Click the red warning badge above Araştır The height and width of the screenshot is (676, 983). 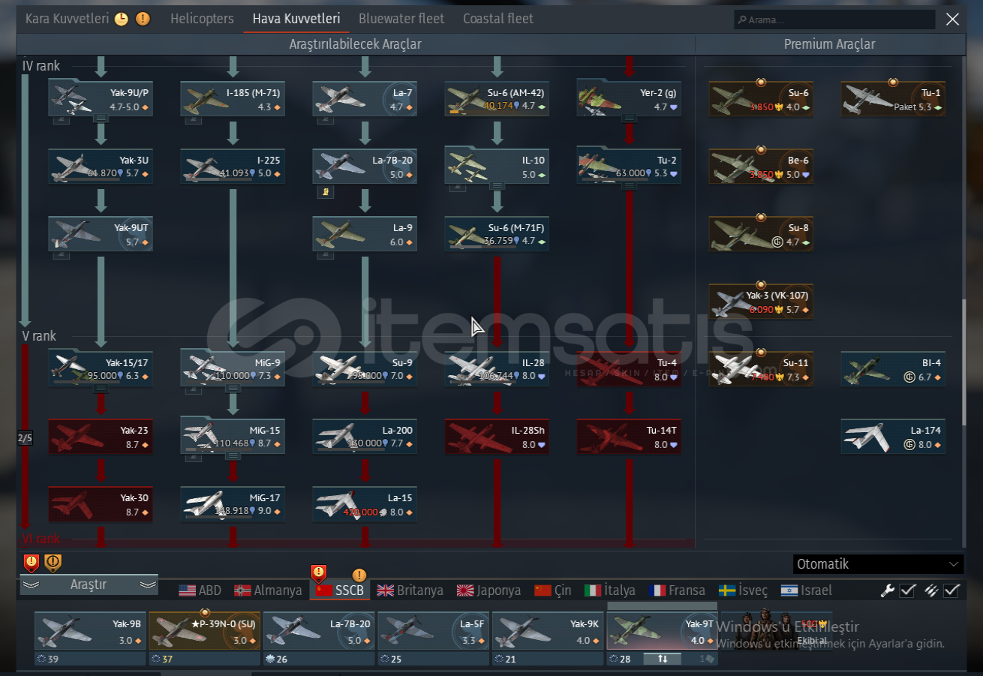tap(32, 563)
